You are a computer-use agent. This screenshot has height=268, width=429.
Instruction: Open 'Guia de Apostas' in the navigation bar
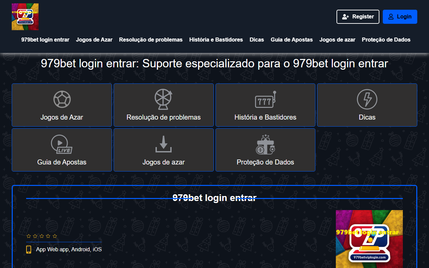coord(292,40)
